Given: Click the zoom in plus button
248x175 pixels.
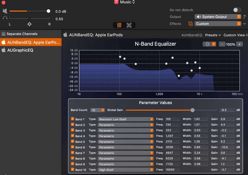Looking at the screenshot, I should coord(239,44).
